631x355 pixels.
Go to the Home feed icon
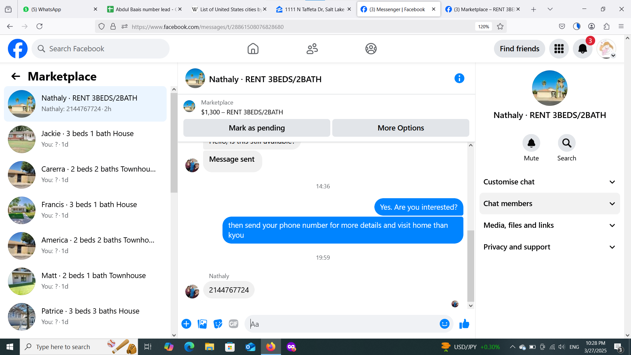(253, 49)
